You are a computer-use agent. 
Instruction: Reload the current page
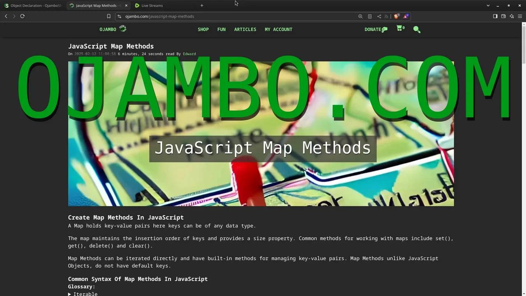click(x=22, y=16)
